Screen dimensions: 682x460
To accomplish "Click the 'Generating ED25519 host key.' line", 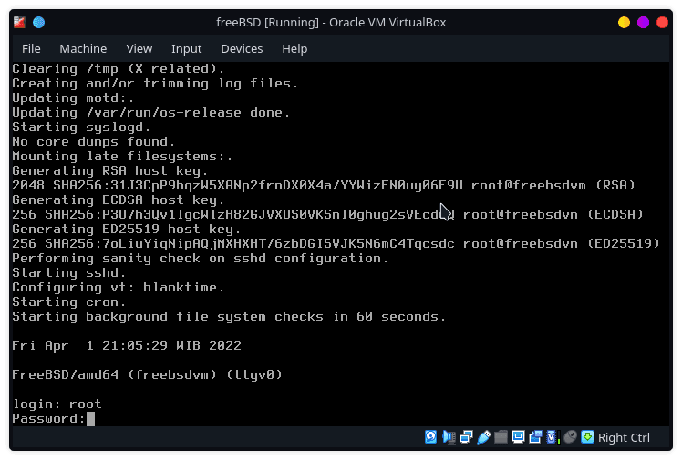I will [126, 229].
